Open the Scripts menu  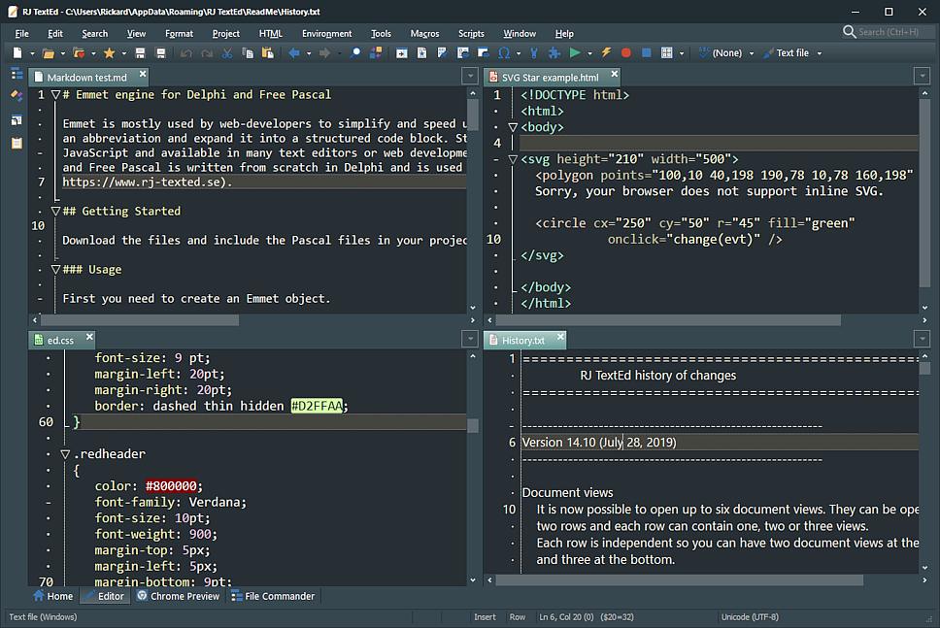(x=471, y=34)
